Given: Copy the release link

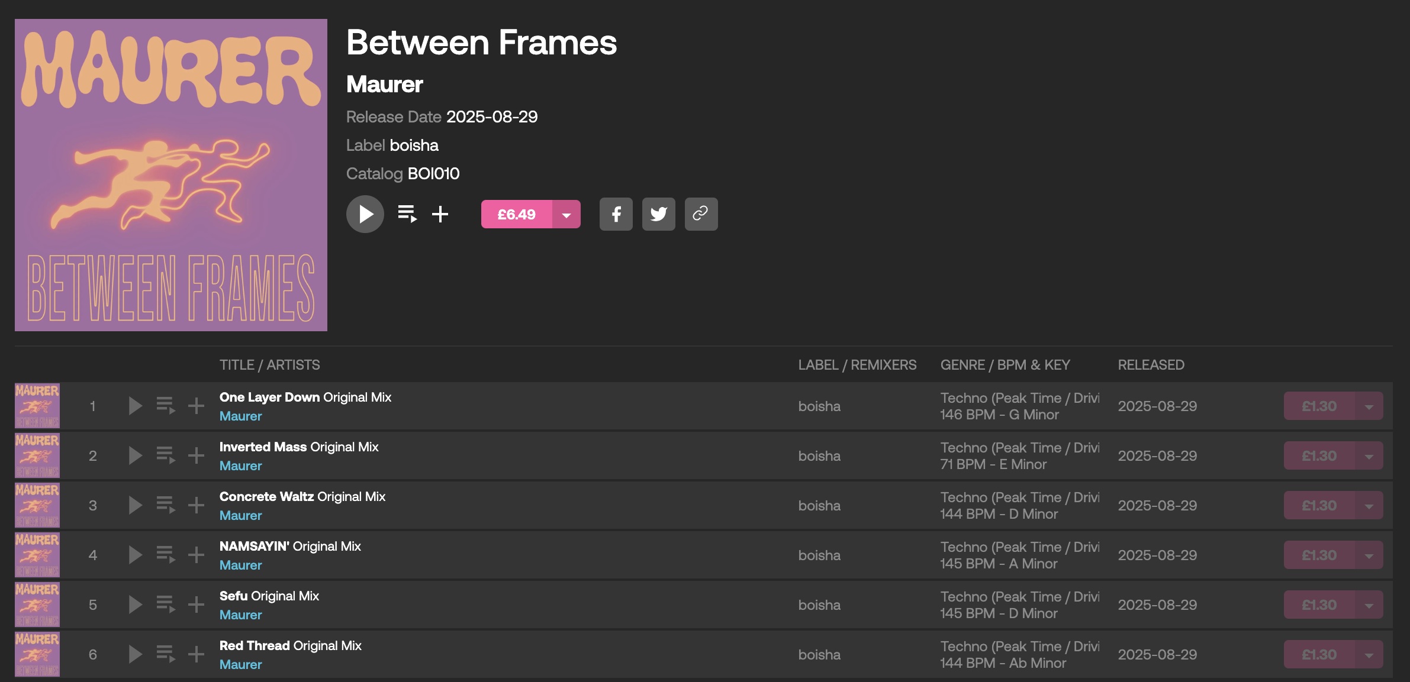Looking at the screenshot, I should point(701,214).
